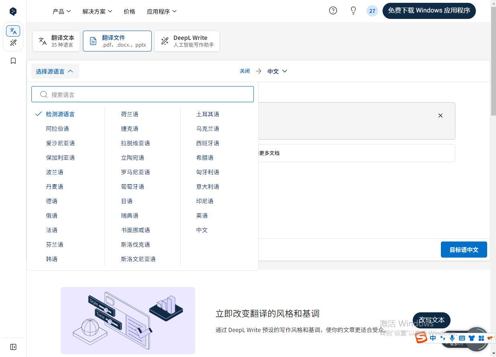Open the account badge showing 27

click(x=372, y=11)
